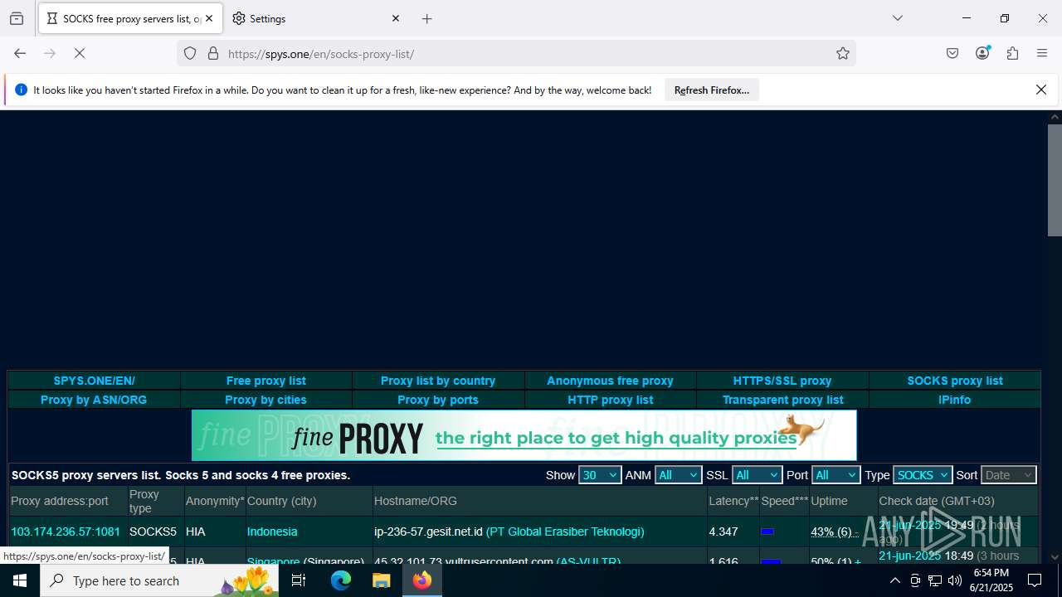Open HTTP proxy list link
The width and height of the screenshot is (1062, 597).
click(611, 400)
